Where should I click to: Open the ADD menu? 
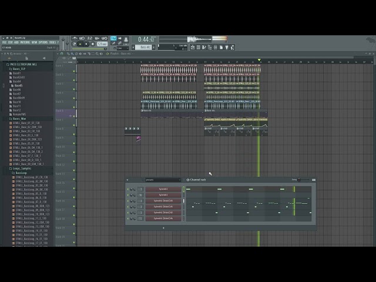pyautogui.click(x=16, y=42)
